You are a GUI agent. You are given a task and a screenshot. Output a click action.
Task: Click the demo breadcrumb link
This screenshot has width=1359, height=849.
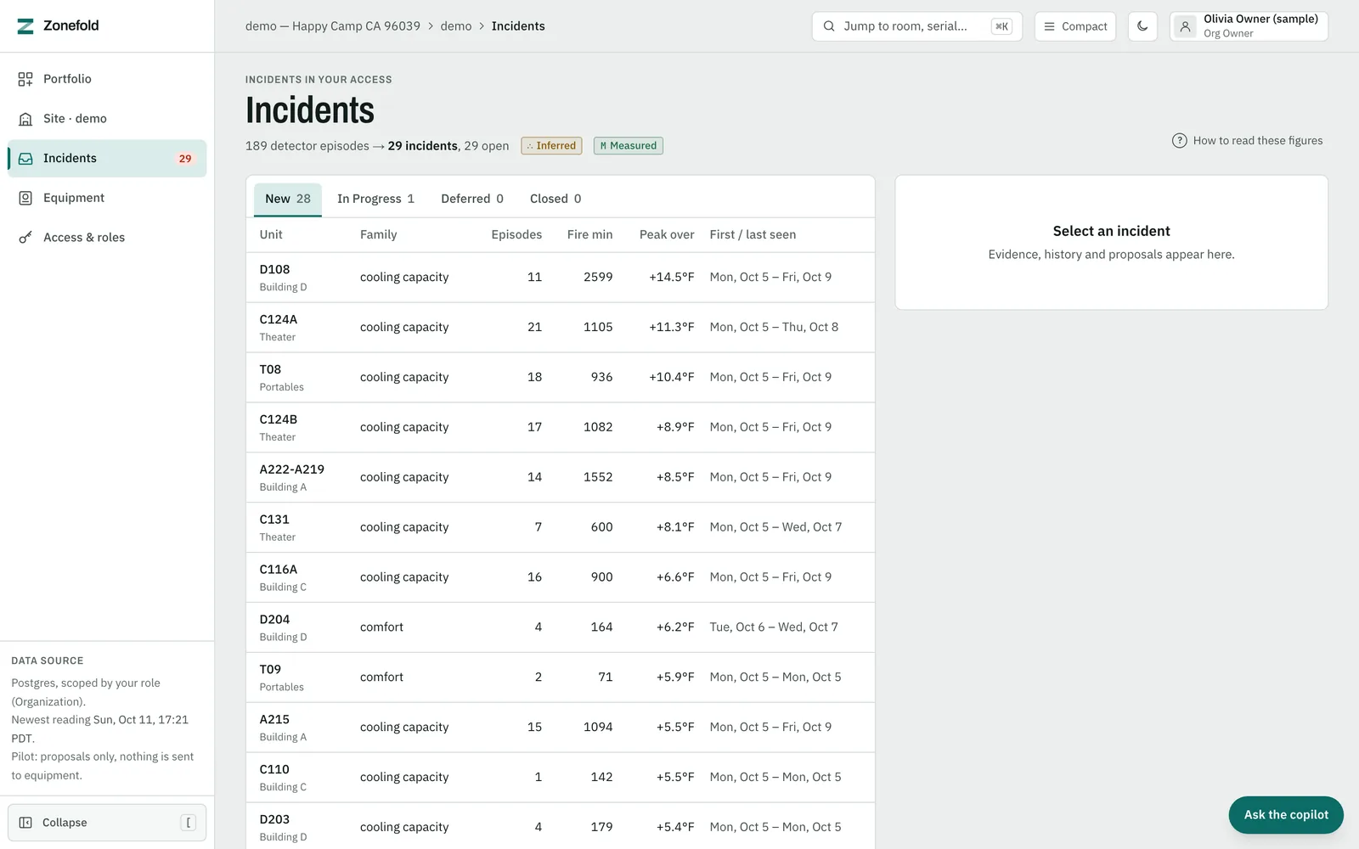pos(456,26)
